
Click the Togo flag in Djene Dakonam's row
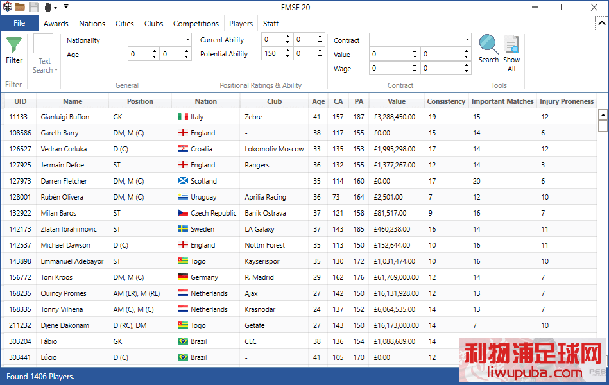(x=183, y=325)
